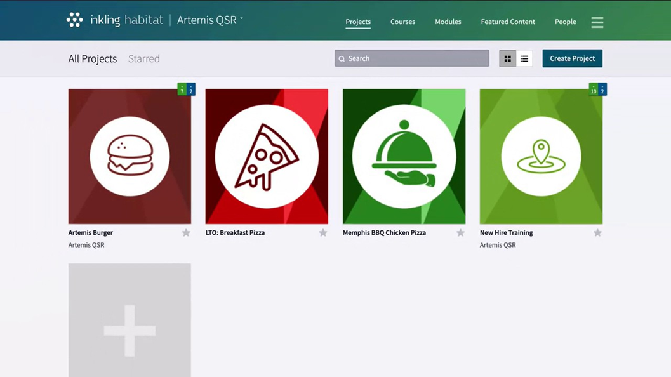Click the search magnifier icon
The width and height of the screenshot is (671, 377).
coord(342,59)
